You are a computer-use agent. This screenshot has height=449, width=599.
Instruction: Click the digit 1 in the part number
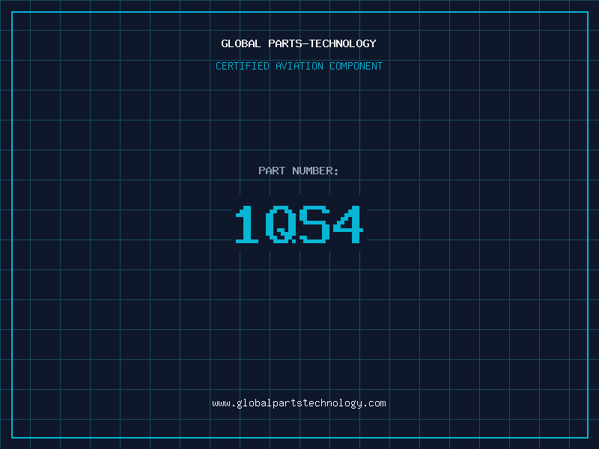click(249, 224)
